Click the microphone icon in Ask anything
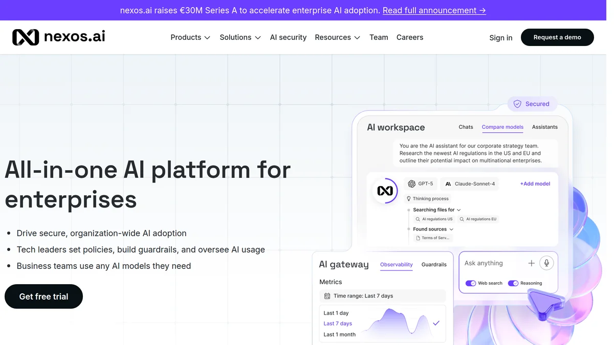614x345 pixels. pos(546,263)
